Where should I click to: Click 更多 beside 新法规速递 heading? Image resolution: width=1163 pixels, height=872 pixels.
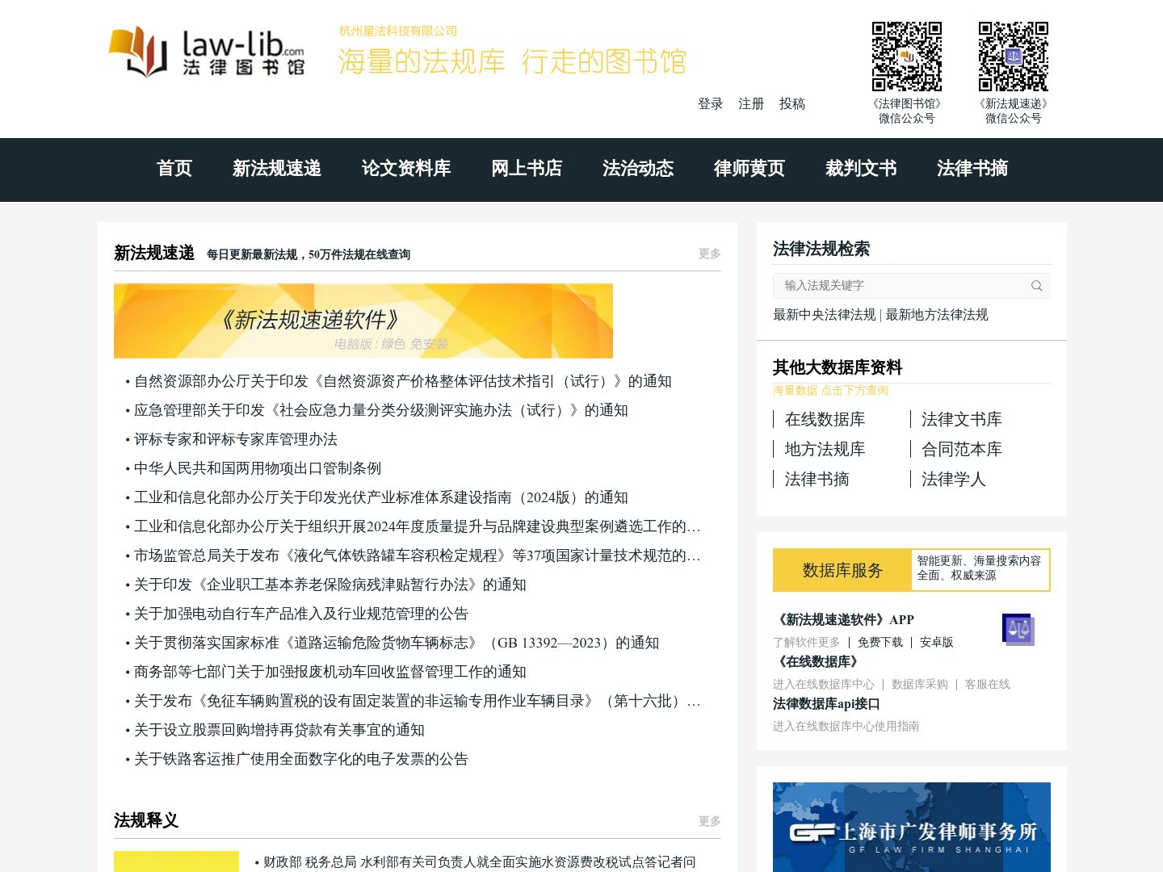710,254
